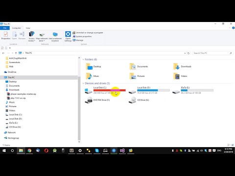Open Cortana search circle on taskbar
This screenshot has height=176, width=235.
12,151
